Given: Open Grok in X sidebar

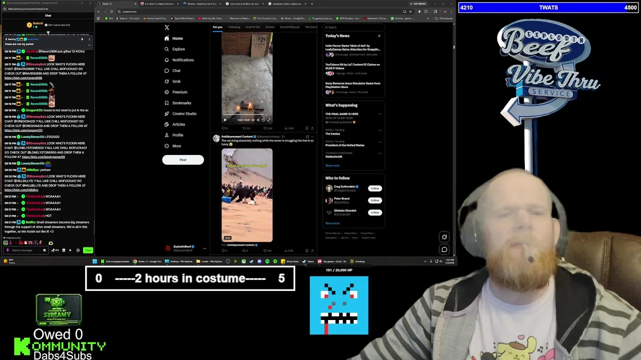Looking at the screenshot, I should (x=173, y=81).
